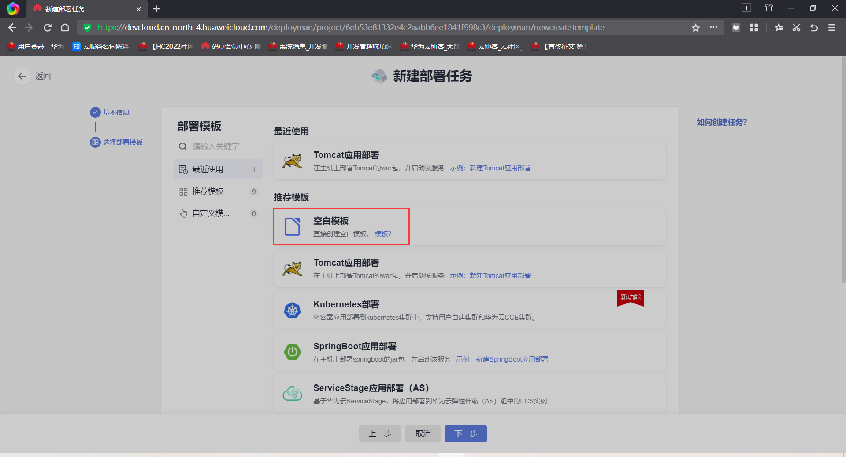Viewport: 846px width, 457px height.
Task: Open the browser home page icon
Action: (x=65, y=28)
